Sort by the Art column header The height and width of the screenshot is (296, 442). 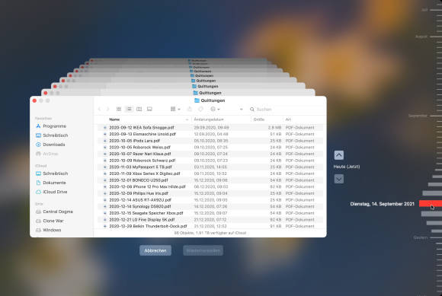tap(288, 119)
